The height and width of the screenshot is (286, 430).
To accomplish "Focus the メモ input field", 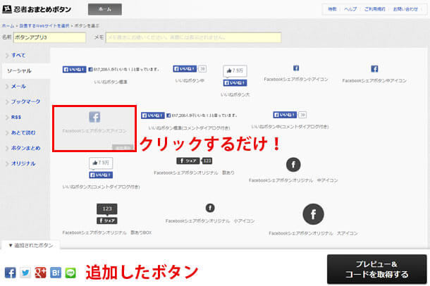I will pos(193,37).
